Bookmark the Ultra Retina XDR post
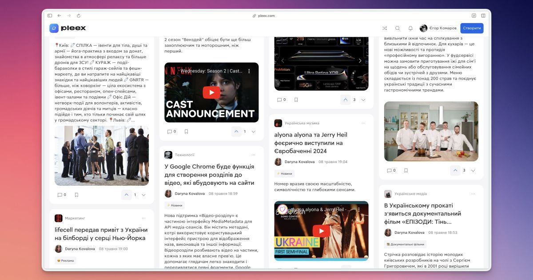The width and height of the screenshot is (533, 280). tap(296, 100)
